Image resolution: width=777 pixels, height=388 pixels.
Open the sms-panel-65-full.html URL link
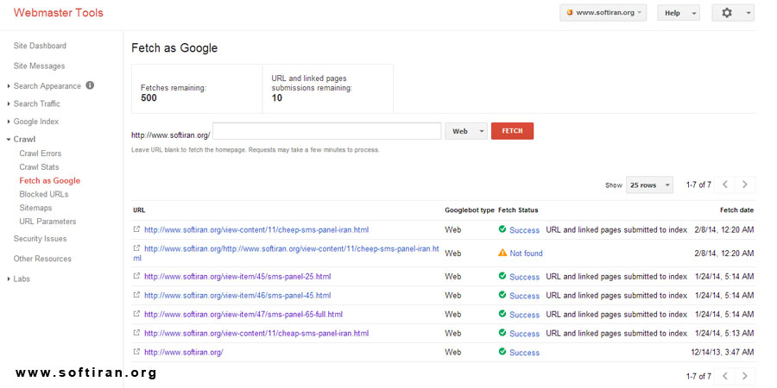click(x=243, y=314)
